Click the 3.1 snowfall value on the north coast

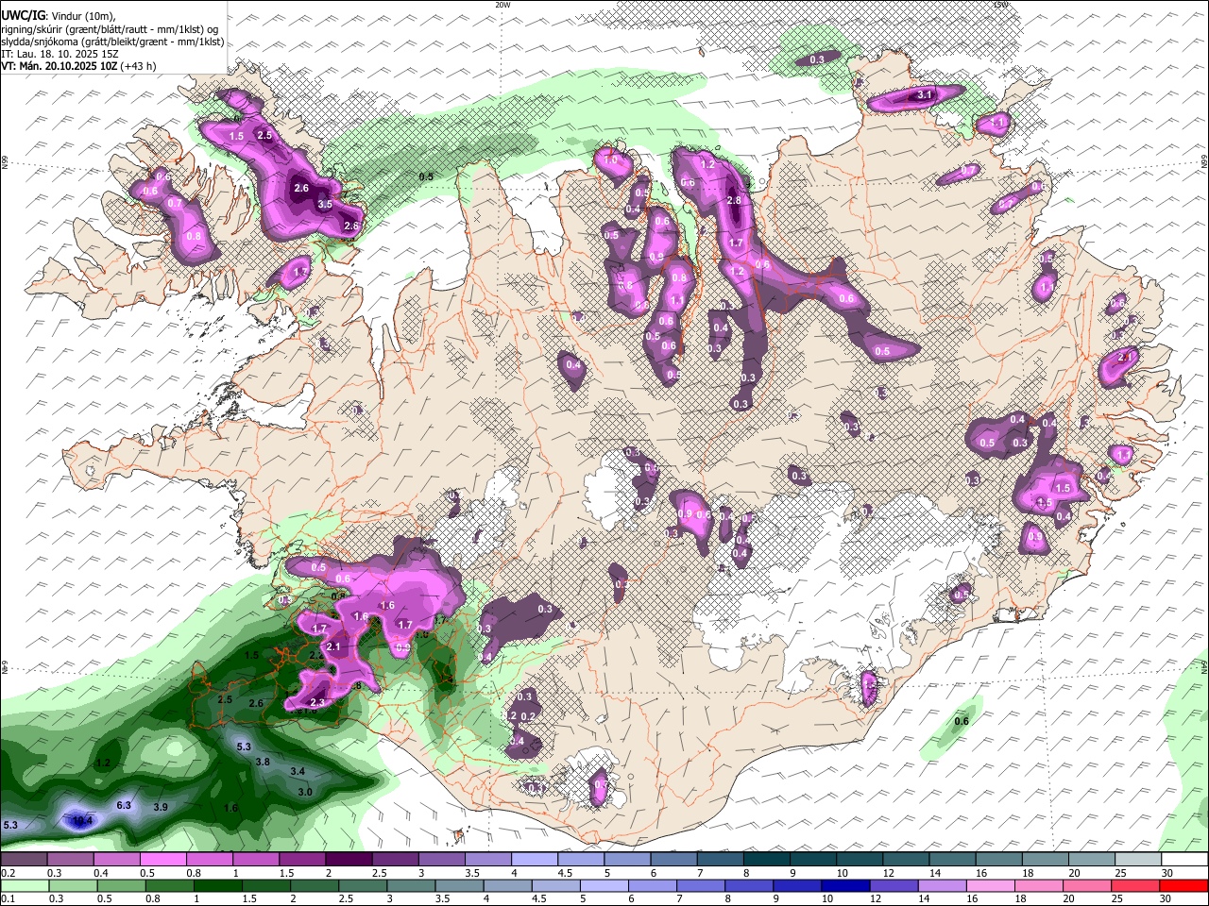(925, 95)
